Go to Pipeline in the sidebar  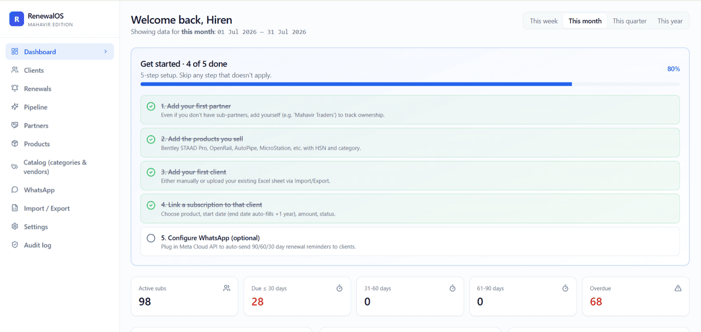click(60, 107)
